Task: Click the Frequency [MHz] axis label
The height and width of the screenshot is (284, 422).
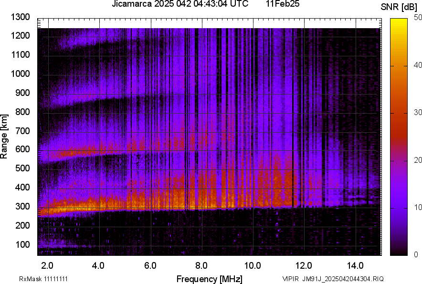Action: [209, 279]
